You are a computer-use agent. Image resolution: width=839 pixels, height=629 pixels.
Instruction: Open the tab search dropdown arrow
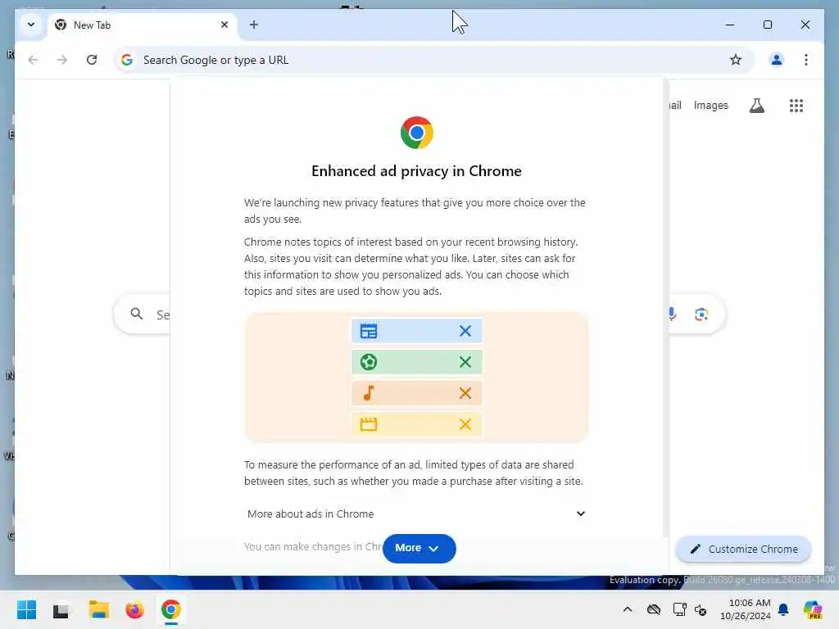(x=31, y=25)
